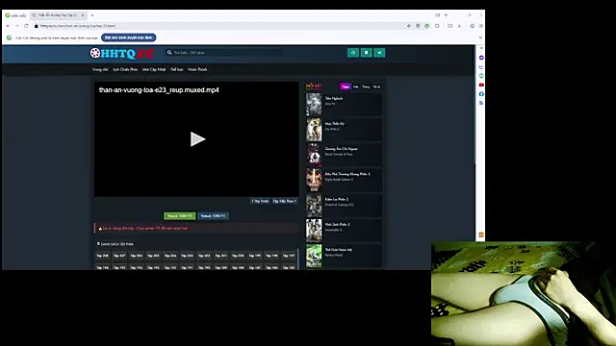Open Mới Cập Nhật menu item
This screenshot has height=346, width=616.
coord(154,69)
